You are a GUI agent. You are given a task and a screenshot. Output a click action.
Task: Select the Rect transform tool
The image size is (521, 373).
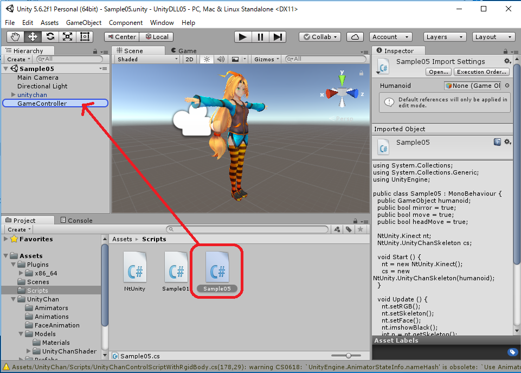point(85,37)
